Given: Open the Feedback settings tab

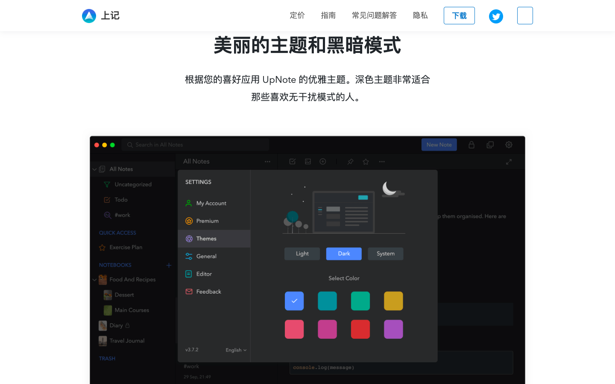Looking at the screenshot, I should pos(214,292).
